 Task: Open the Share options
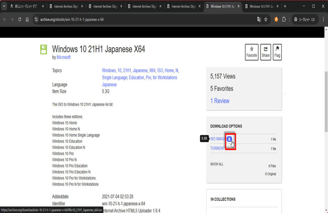tap(266, 52)
